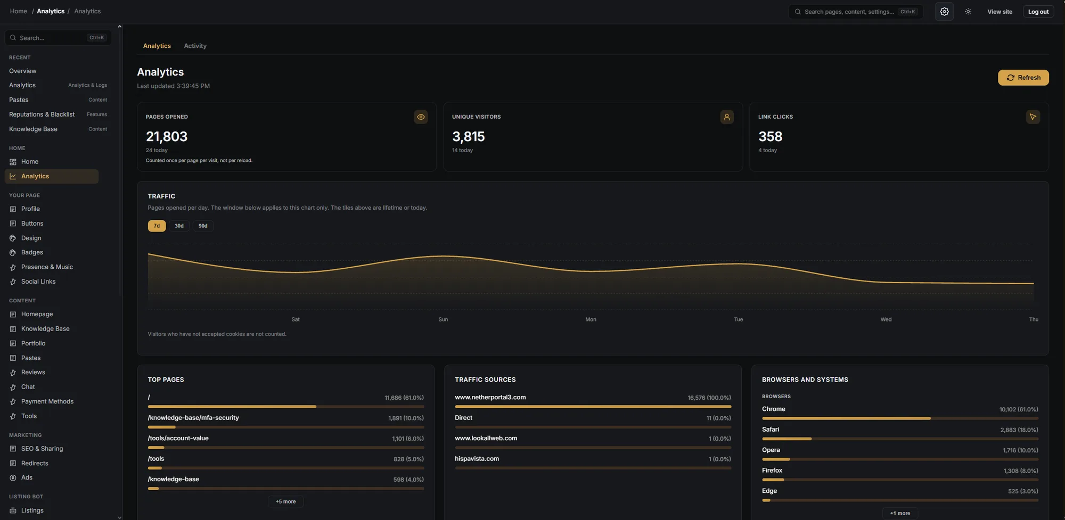Click the Home grid icon in sidebar

click(x=13, y=162)
